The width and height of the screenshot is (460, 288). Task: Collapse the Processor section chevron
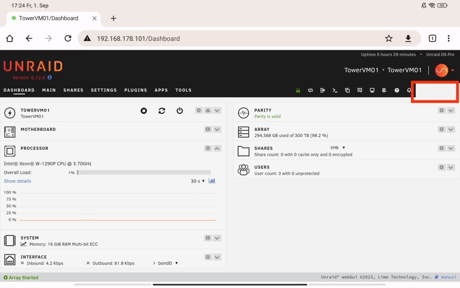pyautogui.click(x=217, y=148)
